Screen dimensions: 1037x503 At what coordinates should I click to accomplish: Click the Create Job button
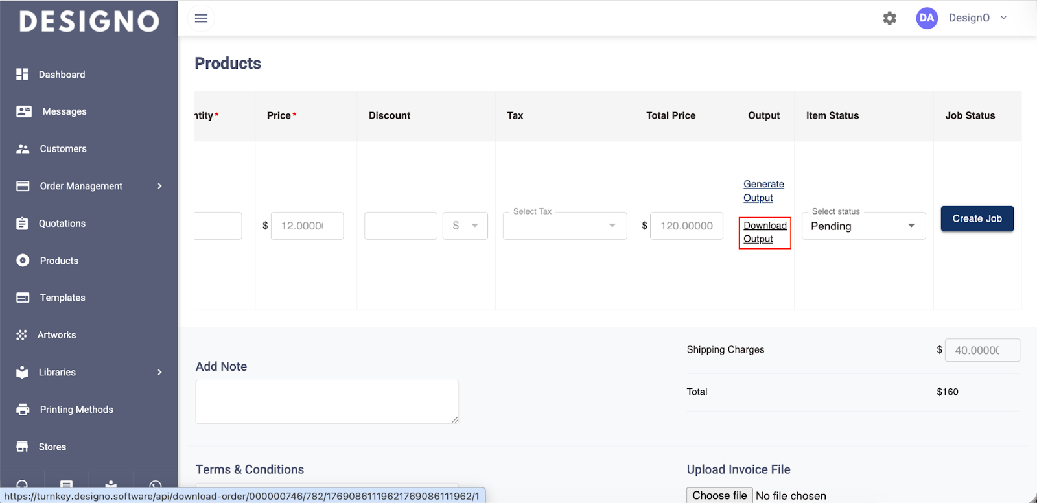977,219
